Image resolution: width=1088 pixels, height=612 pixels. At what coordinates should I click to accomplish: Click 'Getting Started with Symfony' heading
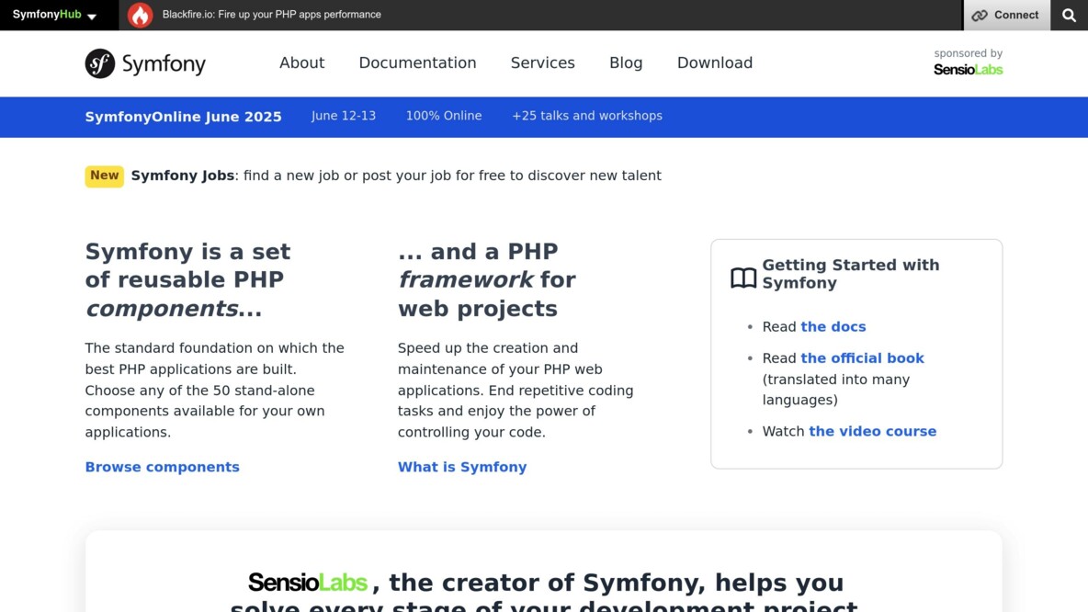(x=851, y=274)
